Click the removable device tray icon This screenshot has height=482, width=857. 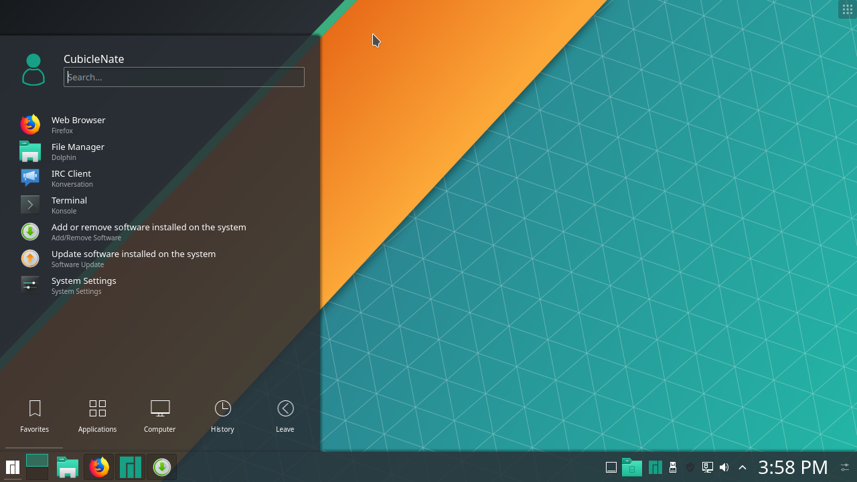tap(673, 467)
